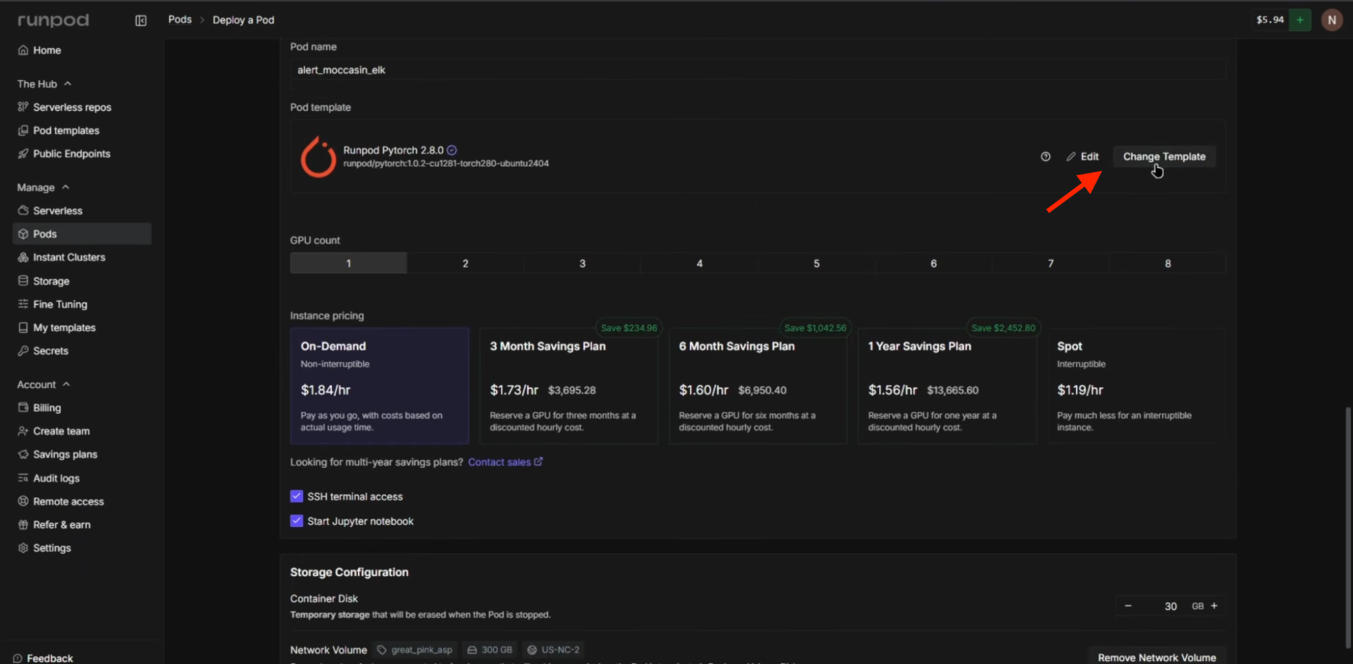This screenshot has width=1353, height=664.
Task: Click the Storage database icon
Action: coord(23,281)
